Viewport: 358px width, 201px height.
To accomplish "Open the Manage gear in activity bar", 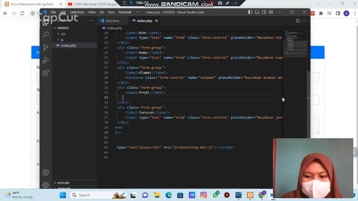I will (x=46, y=185).
